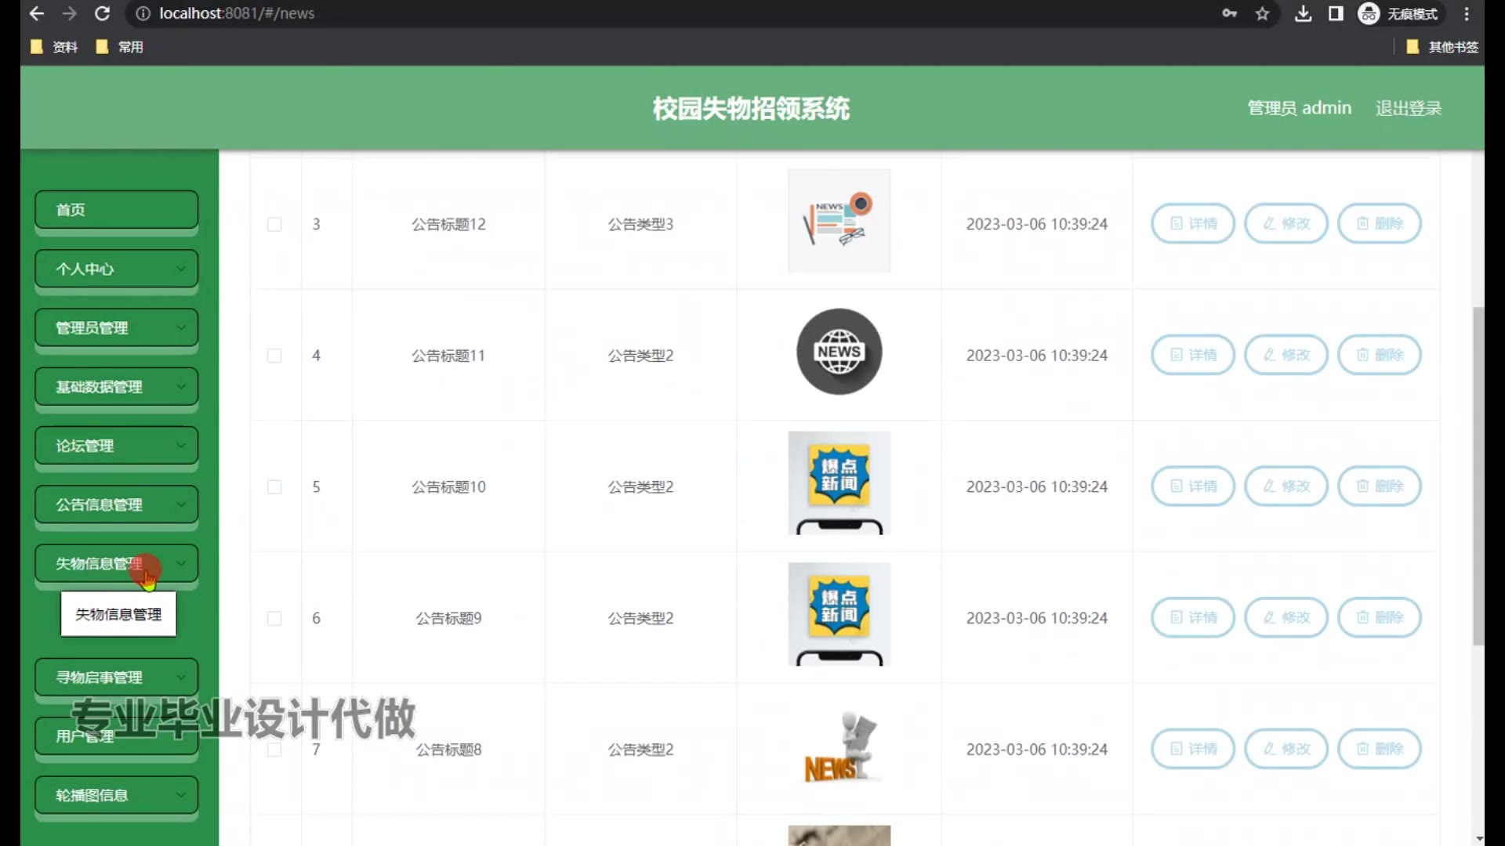This screenshot has height=846, width=1505.
Task: Click the password key icon in address bar
Action: click(1229, 13)
